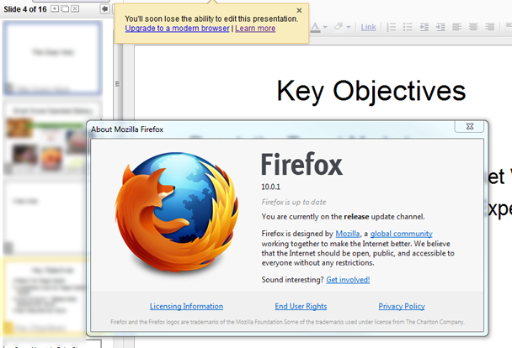Select the highlighted yellow slide thumbnail
512x348 pixels.
(x=44, y=297)
